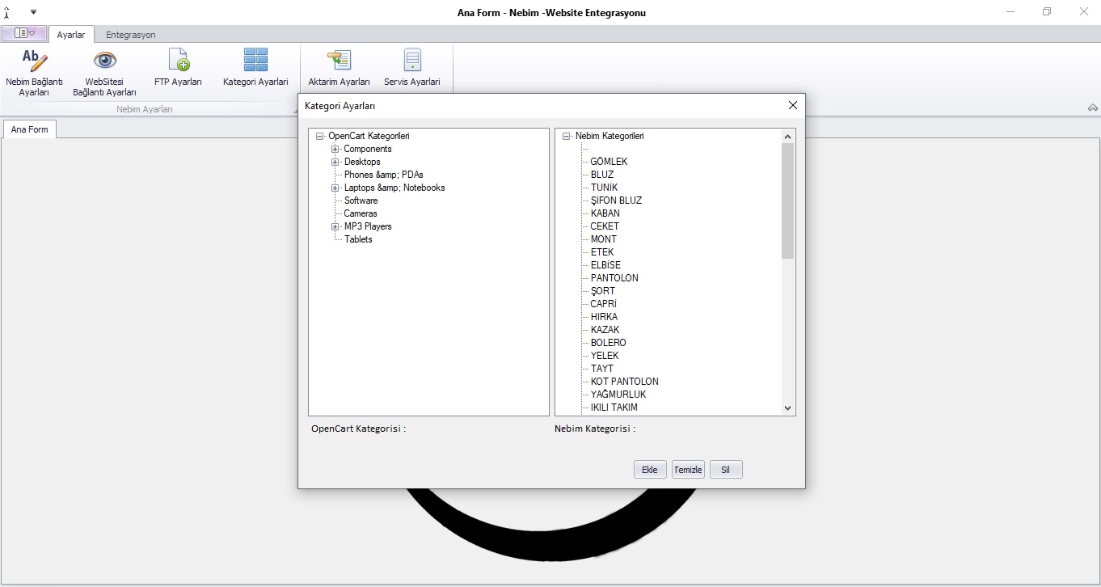Open Nebim Bağlantı Ayarları icon

(x=34, y=61)
